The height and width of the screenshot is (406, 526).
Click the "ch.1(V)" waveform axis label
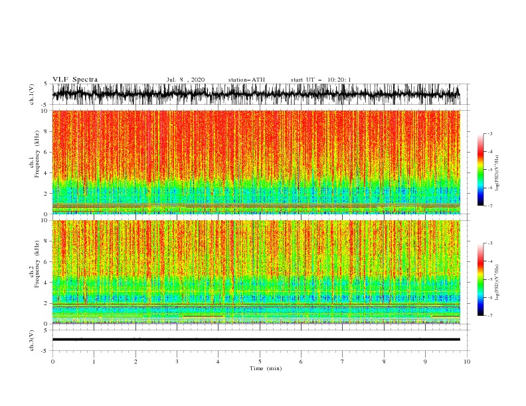(32, 94)
